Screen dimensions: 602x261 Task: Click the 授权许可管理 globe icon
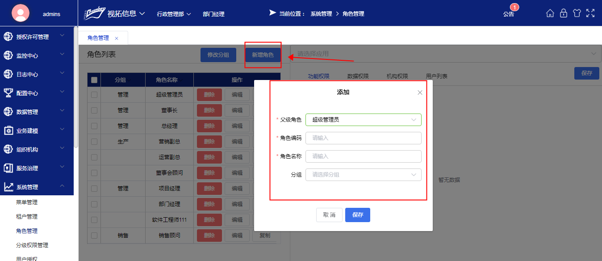(x=8, y=37)
